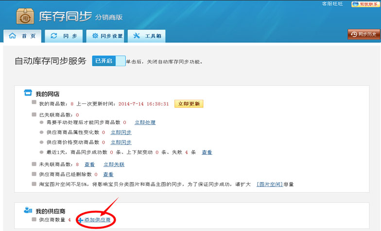Open the 同步设置 tab

point(105,36)
